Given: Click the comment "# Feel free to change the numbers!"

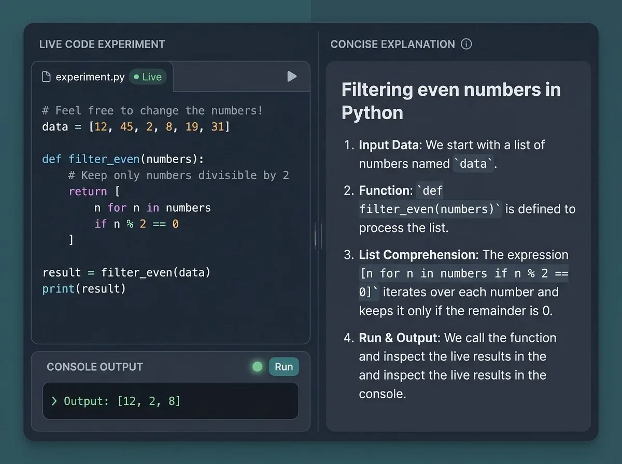Looking at the screenshot, I should (152, 110).
